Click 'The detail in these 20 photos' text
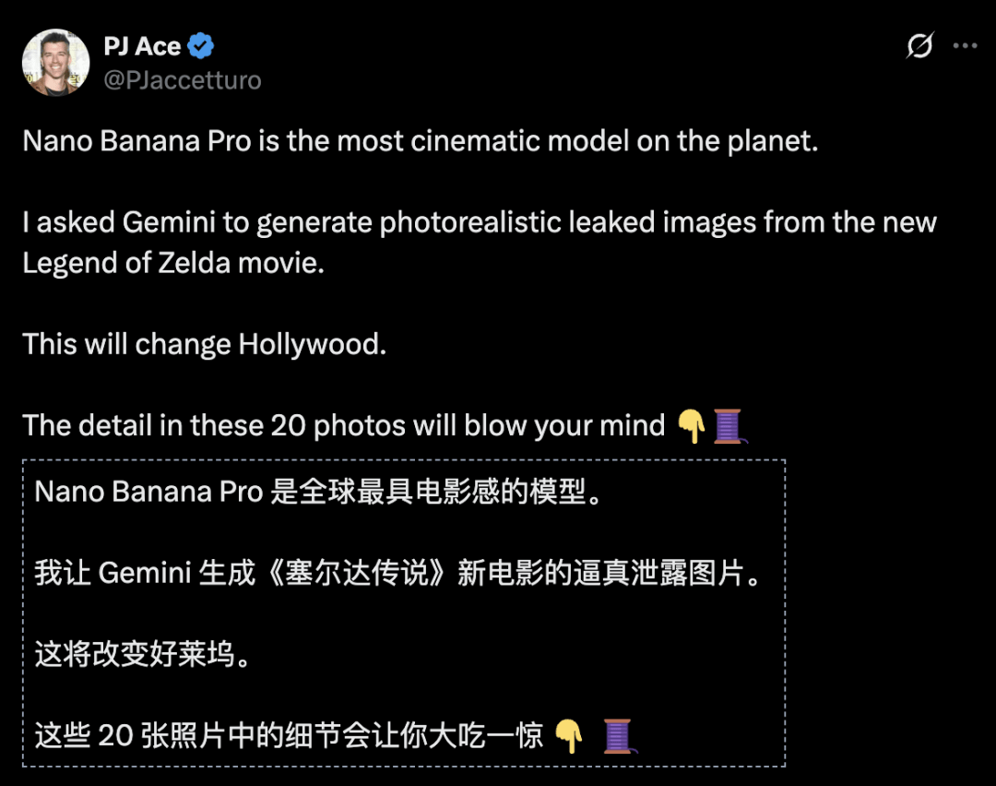The width and height of the screenshot is (996, 786). tap(343, 425)
